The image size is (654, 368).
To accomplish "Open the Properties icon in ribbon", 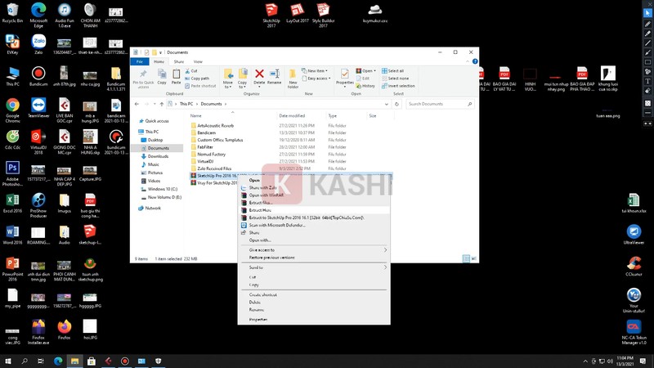I will (x=345, y=77).
